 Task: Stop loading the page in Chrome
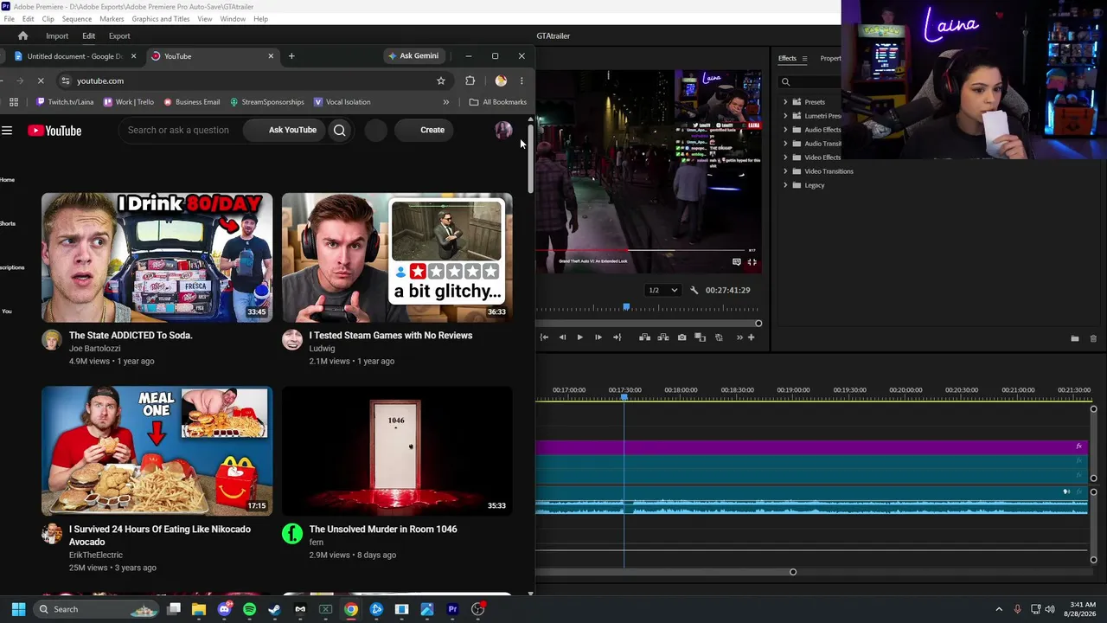pyautogui.click(x=41, y=80)
